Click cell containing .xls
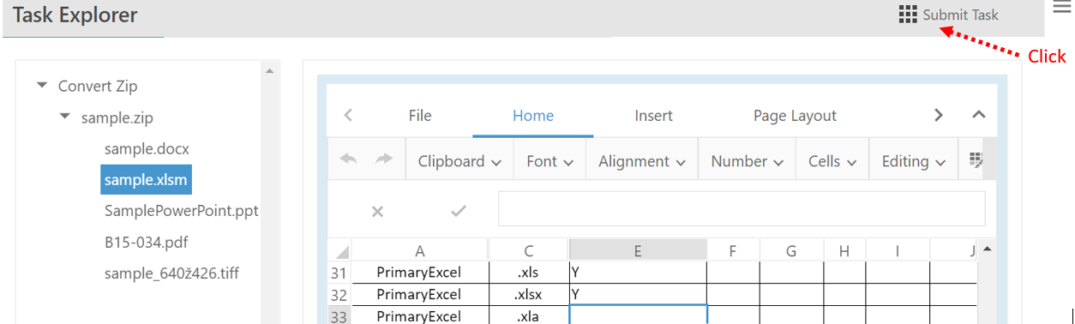 pyautogui.click(x=529, y=273)
